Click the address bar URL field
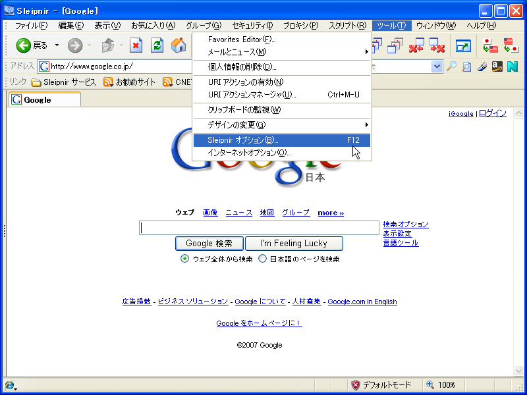The image size is (527, 395). click(x=115, y=66)
